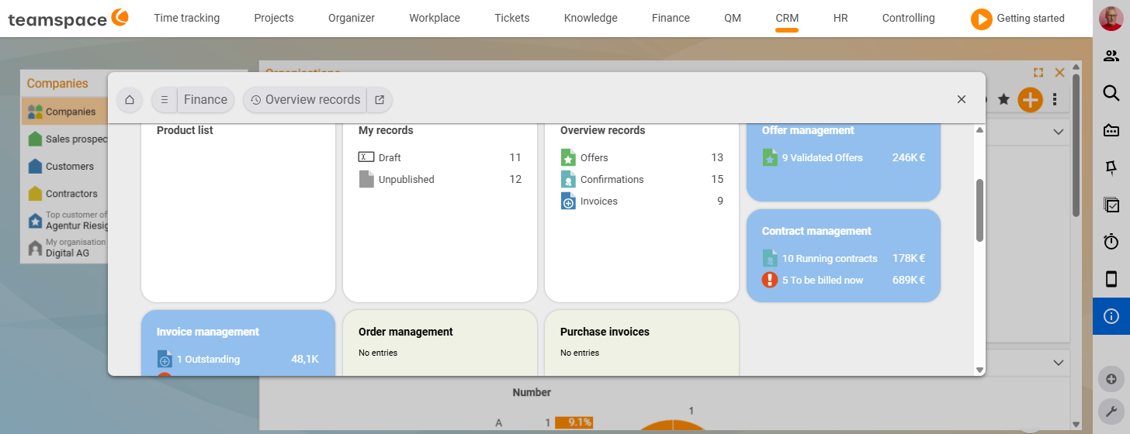
Task: Click the user avatar photo
Action: [x=1111, y=19]
